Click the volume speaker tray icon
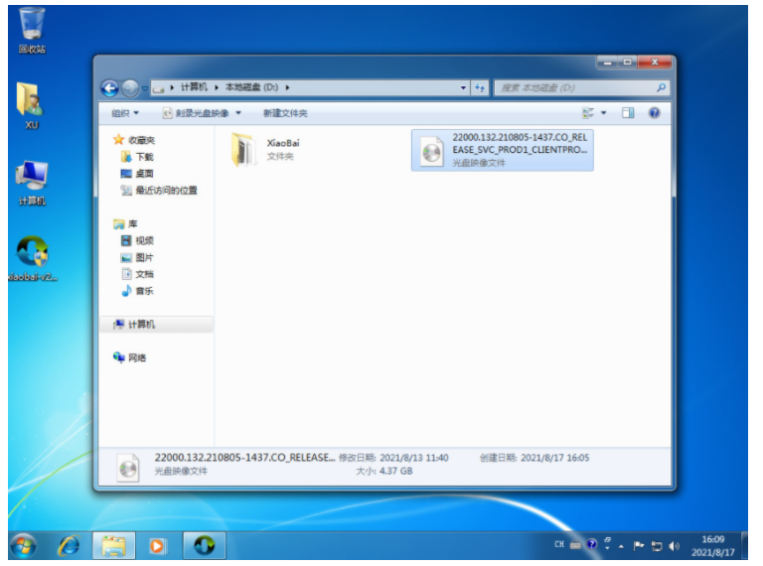The height and width of the screenshot is (566, 763). (675, 545)
